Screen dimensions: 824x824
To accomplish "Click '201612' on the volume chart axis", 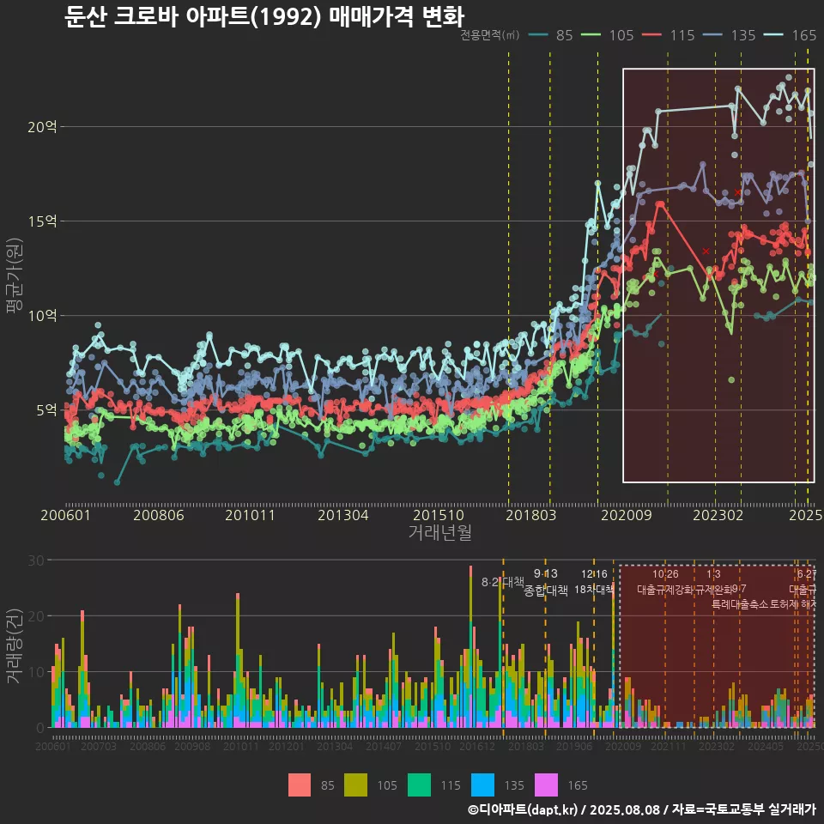I will 477,746.
